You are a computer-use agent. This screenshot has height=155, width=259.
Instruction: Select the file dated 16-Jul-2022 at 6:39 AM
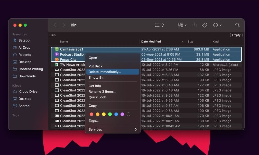(x=146, y=80)
